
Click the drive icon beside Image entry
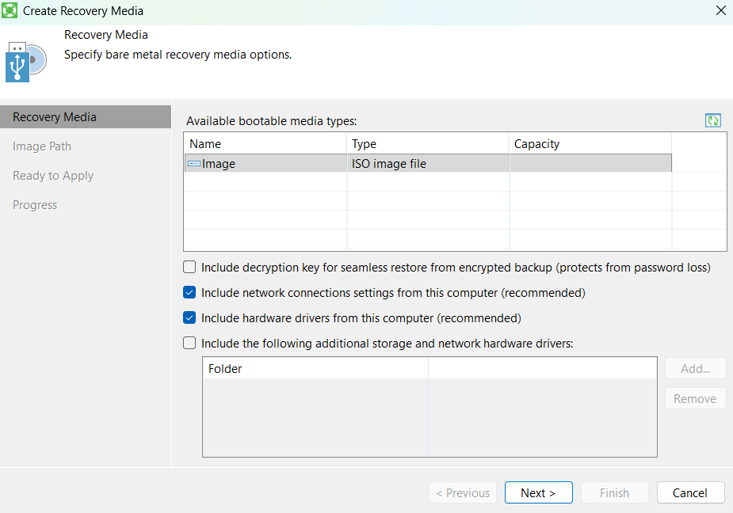point(193,164)
